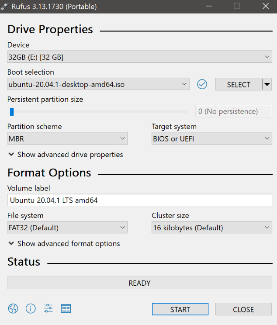Click the Rufus USB icon in title bar
Viewport: 277px width, 325px height.
point(5,7)
